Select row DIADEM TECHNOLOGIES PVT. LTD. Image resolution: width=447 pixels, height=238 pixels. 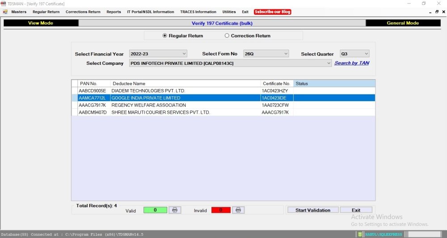click(223, 91)
